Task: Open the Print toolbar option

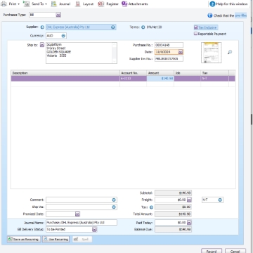Action: pyautogui.click(x=11, y=4)
